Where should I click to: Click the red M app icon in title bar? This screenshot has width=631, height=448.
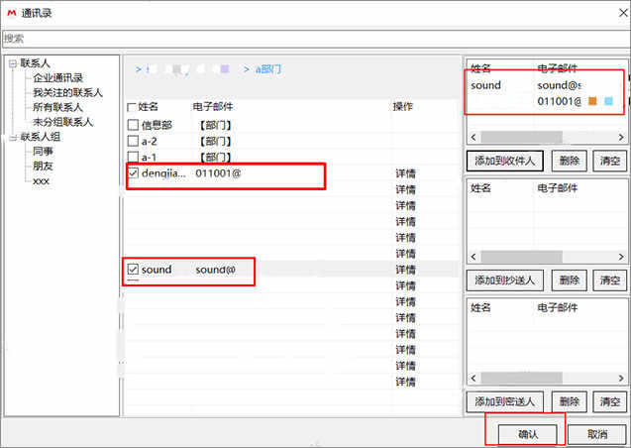coord(11,13)
